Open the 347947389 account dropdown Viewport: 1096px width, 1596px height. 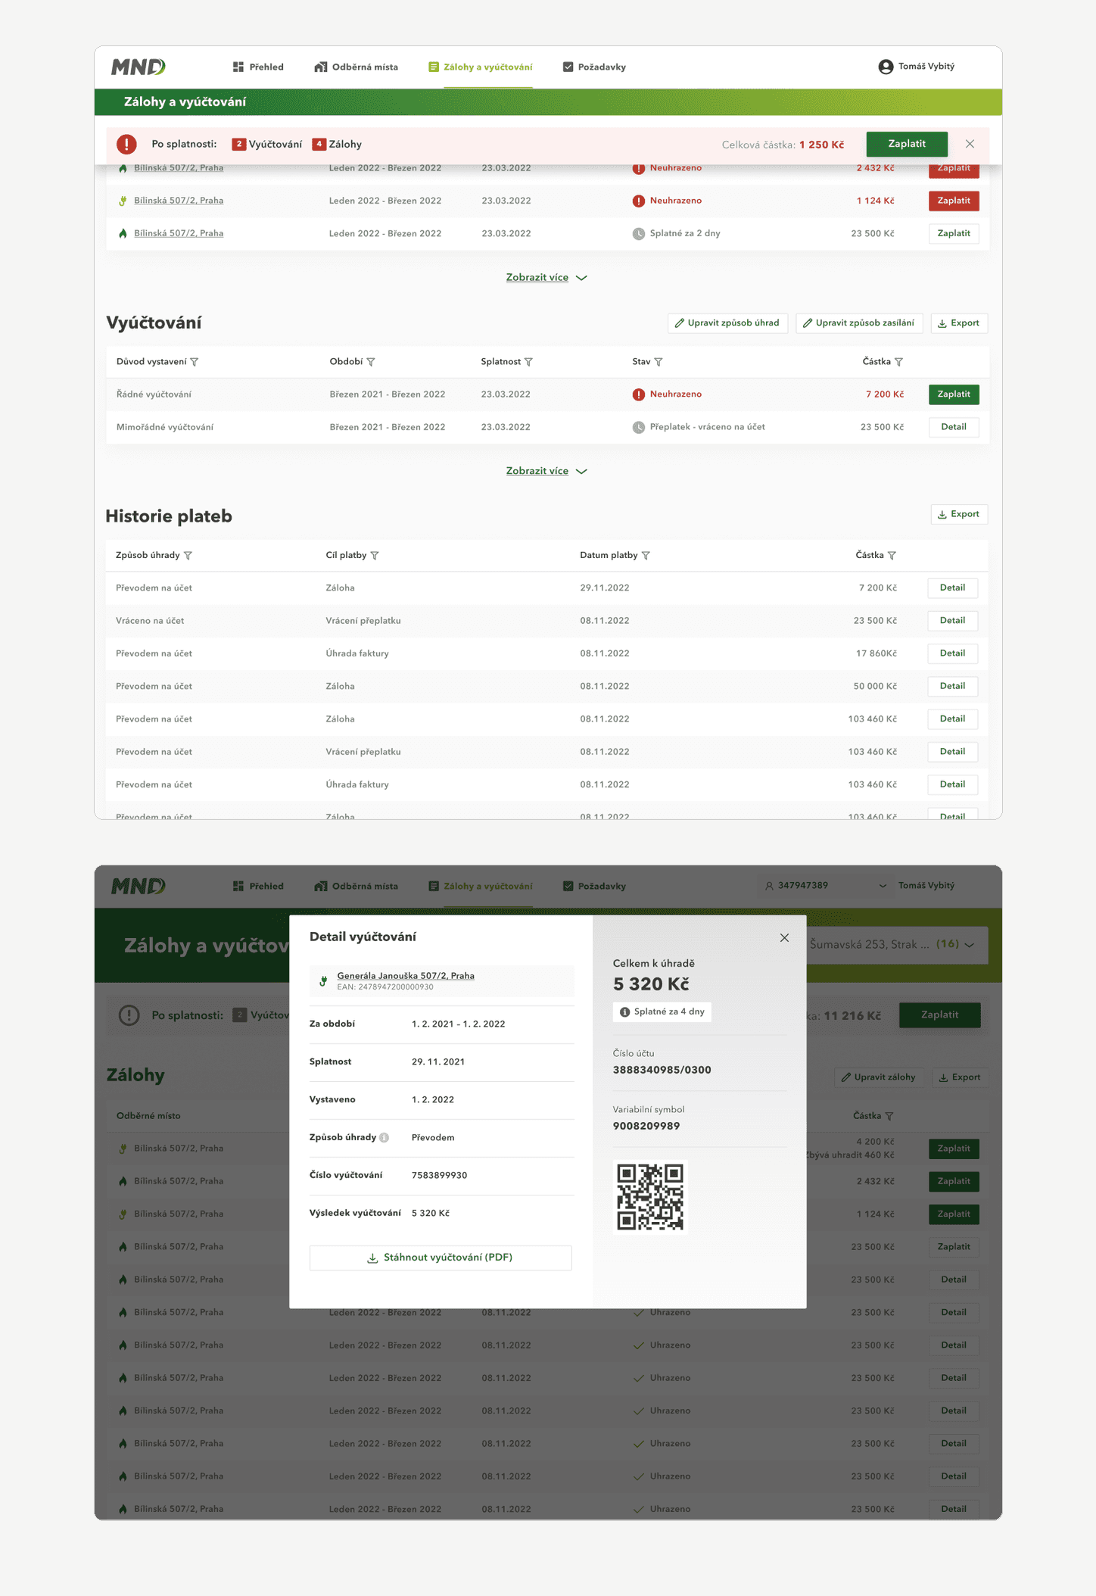coord(825,885)
